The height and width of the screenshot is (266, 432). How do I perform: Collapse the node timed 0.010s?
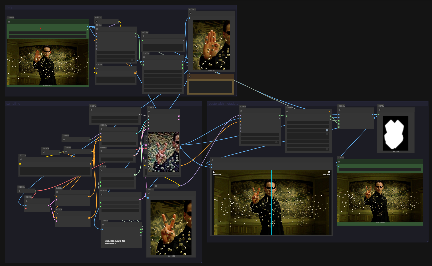[66, 151]
